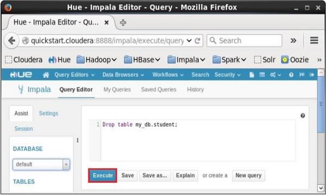The width and height of the screenshot is (326, 195).
Task: Click into the query editor text area
Action: (x=198, y=140)
